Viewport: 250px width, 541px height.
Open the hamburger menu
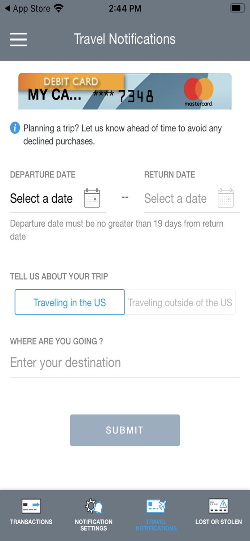coord(18,39)
